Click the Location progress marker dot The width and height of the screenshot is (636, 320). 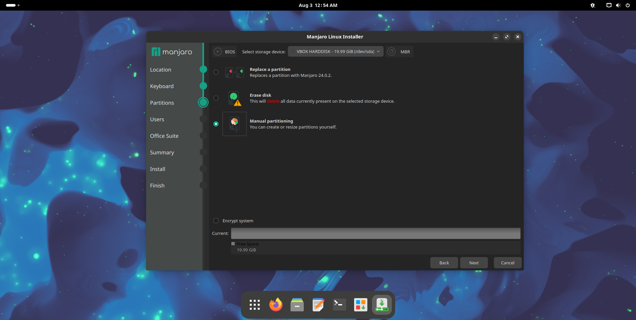pyautogui.click(x=203, y=69)
